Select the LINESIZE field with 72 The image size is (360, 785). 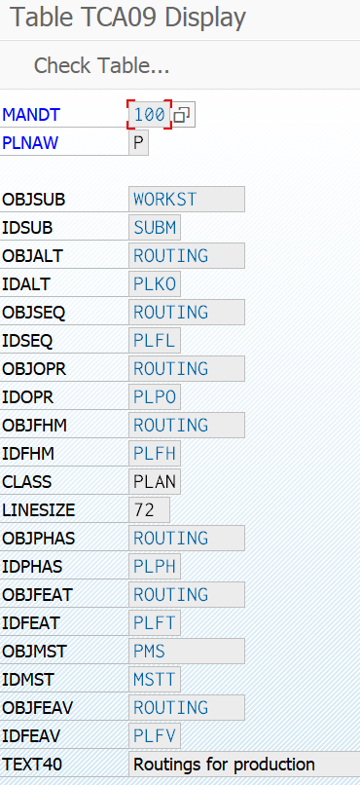149,510
